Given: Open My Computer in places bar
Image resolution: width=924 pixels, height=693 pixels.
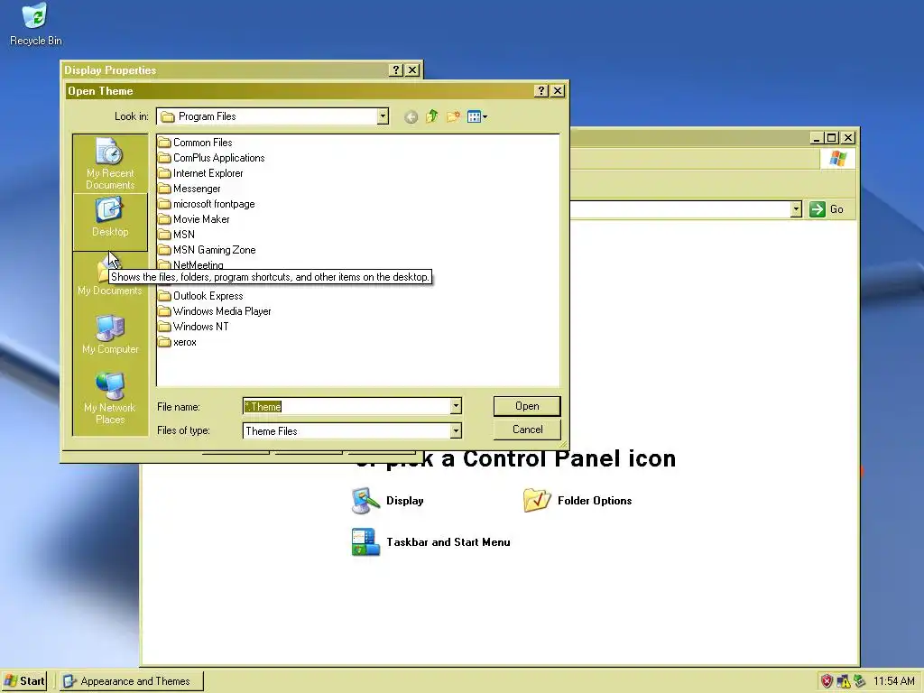Looking at the screenshot, I should [110, 334].
